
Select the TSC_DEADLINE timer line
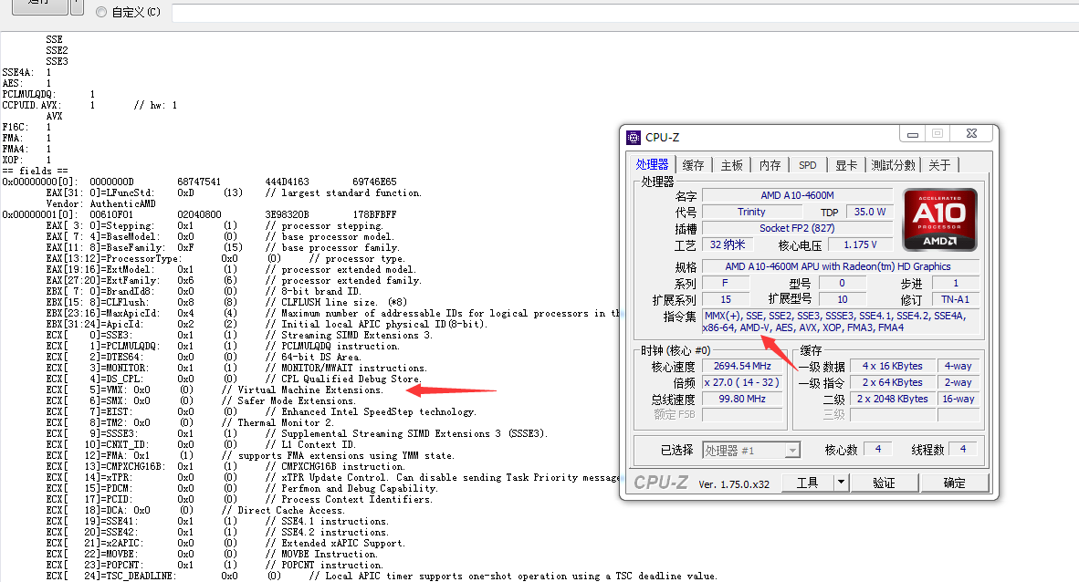point(382,577)
